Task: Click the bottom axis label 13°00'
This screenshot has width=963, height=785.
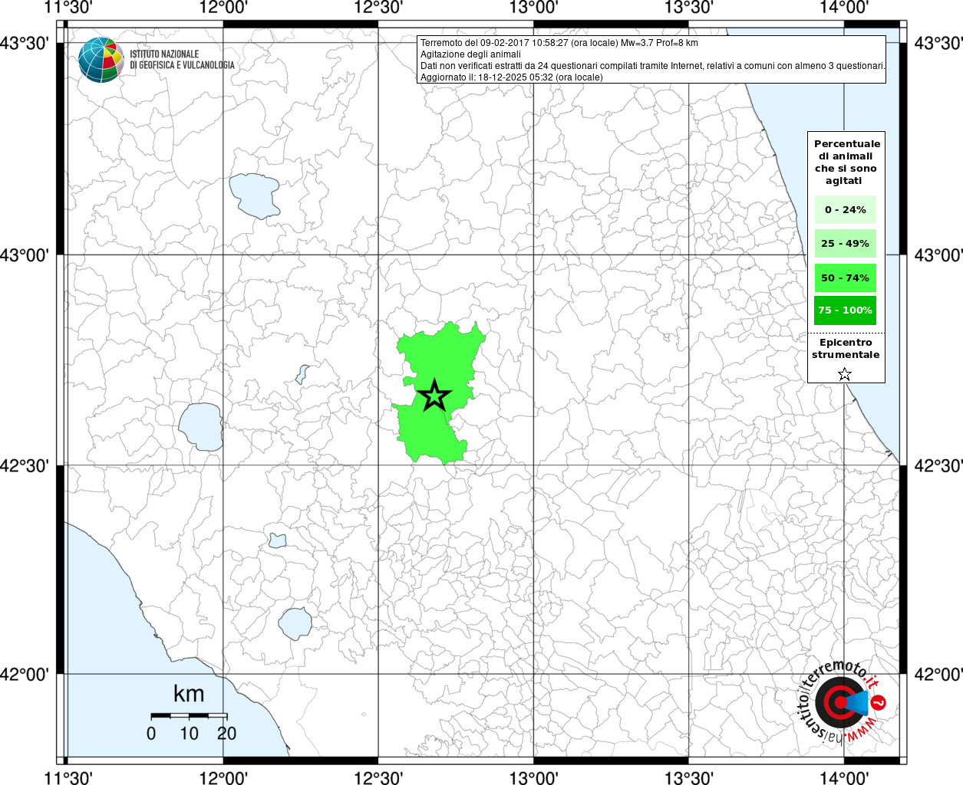Action: click(x=533, y=777)
